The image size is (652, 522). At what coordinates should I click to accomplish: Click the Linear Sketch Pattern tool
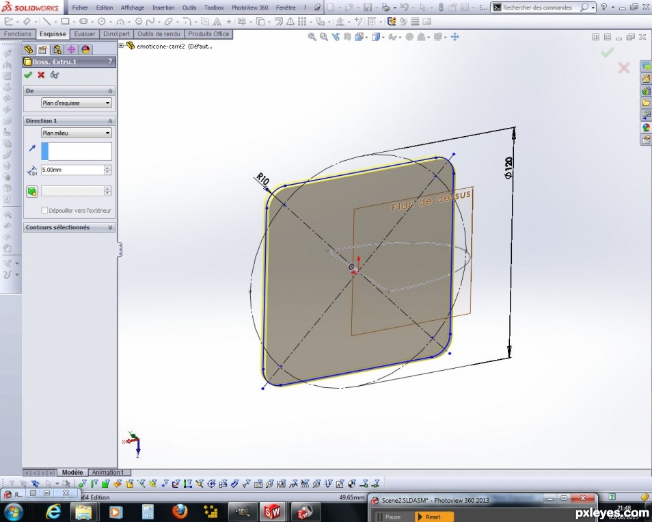301,21
